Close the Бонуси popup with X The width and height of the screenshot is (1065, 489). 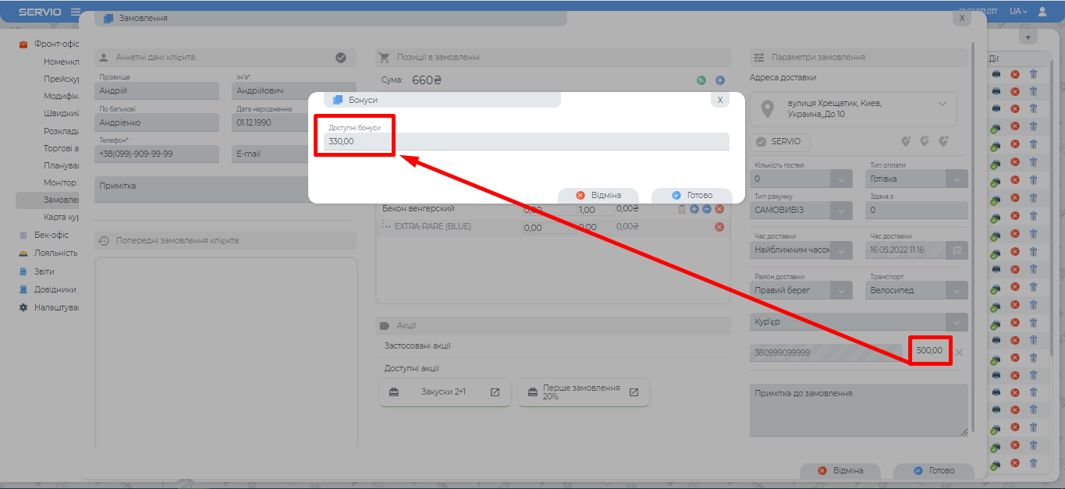719,100
